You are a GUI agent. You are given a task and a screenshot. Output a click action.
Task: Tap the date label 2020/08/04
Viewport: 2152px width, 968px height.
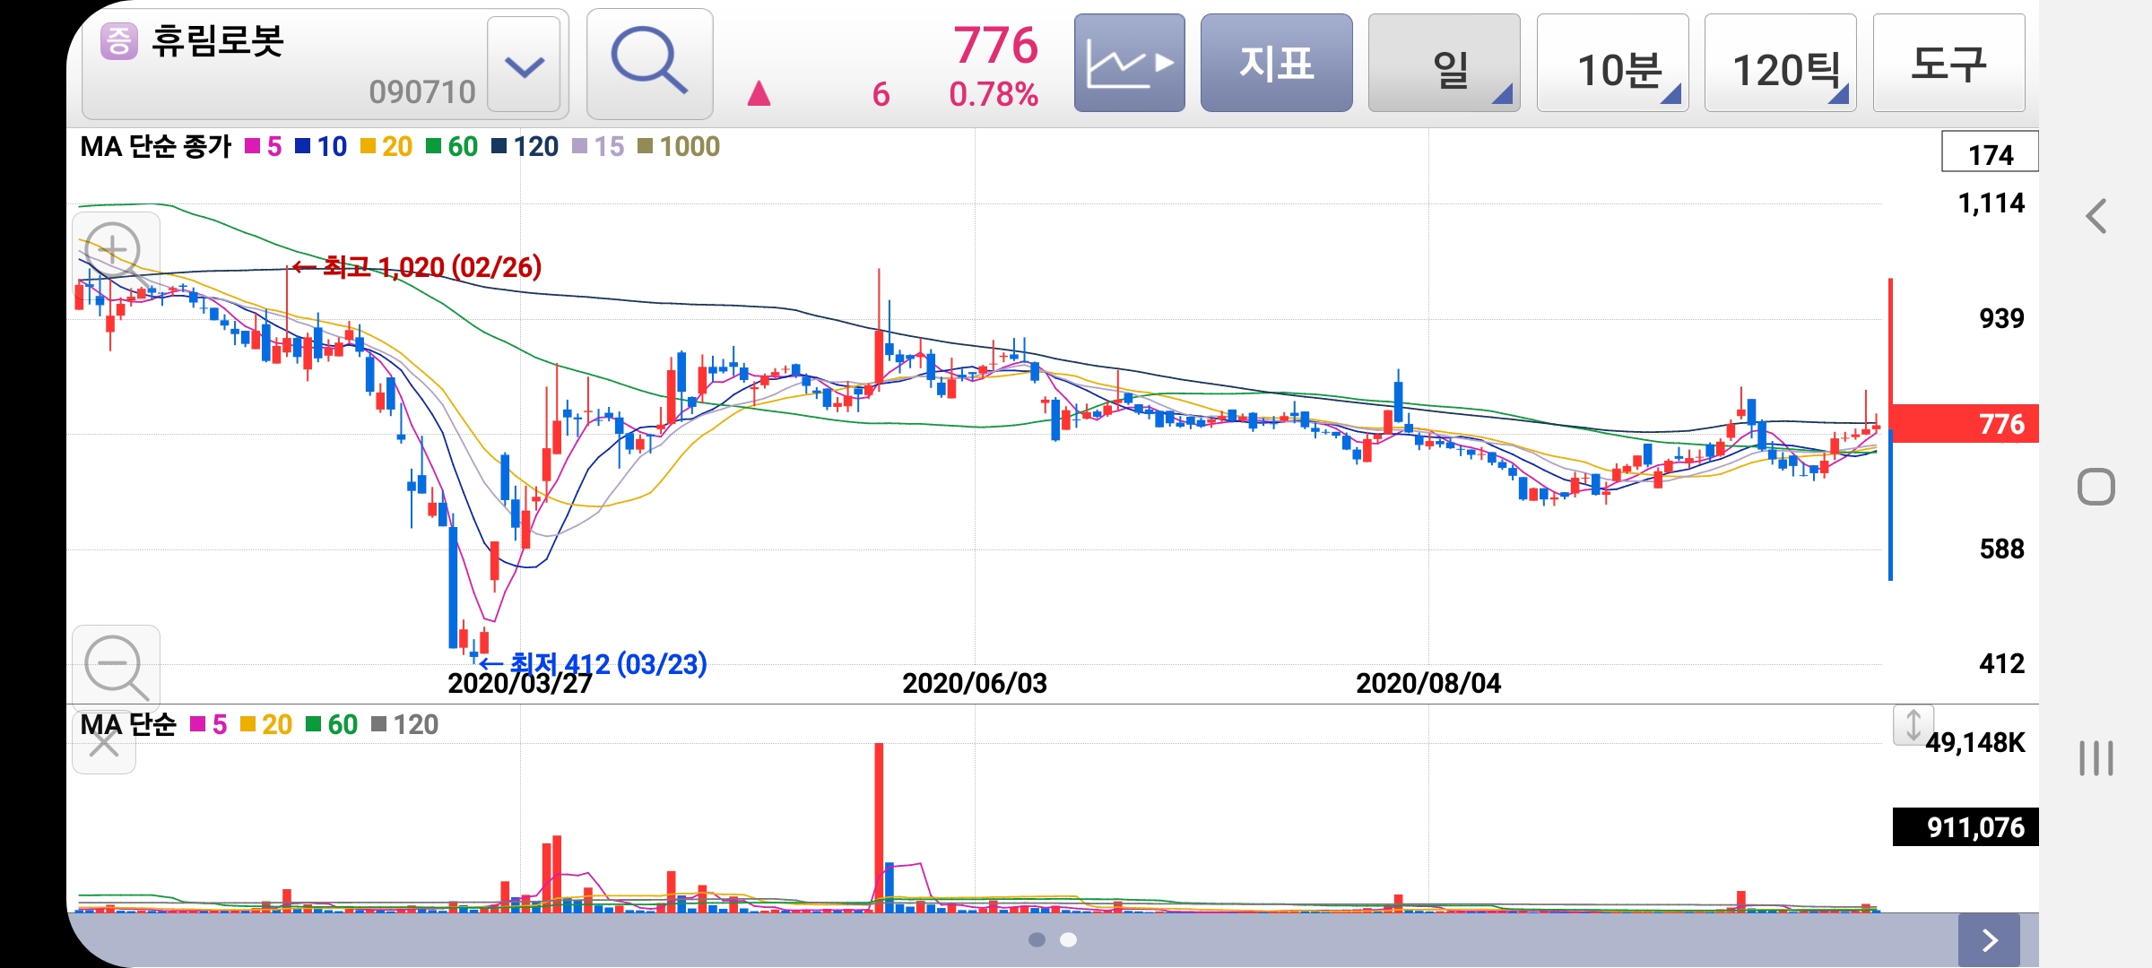point(1428,683)
